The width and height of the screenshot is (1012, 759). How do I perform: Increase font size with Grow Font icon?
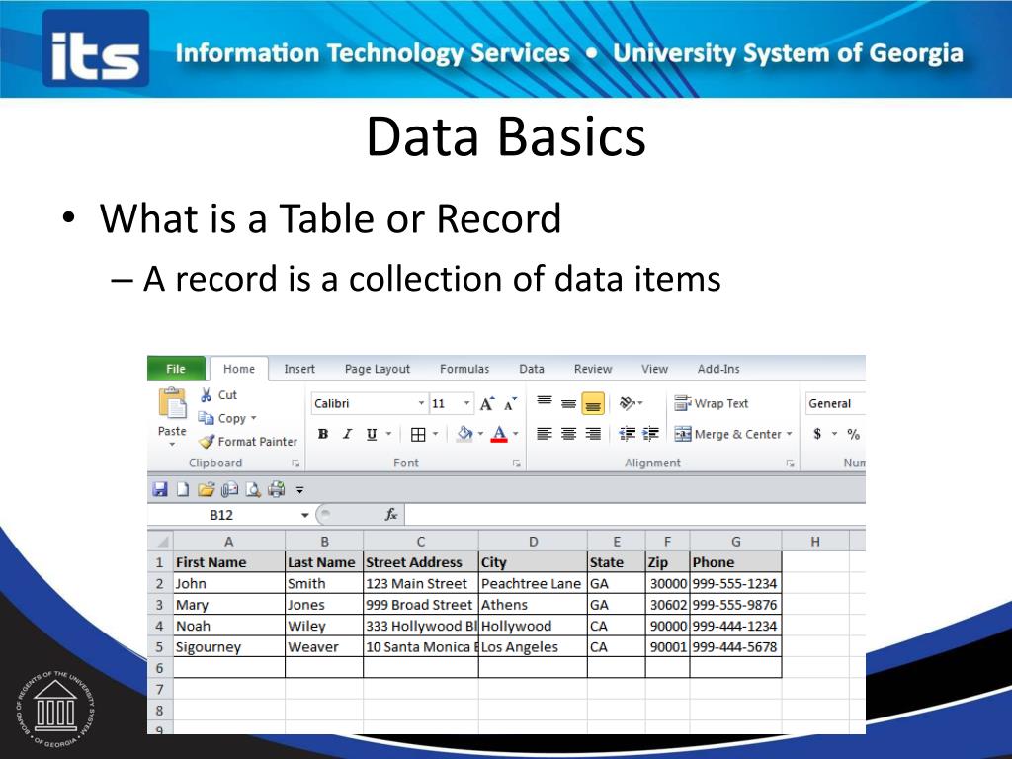(487, 403)
